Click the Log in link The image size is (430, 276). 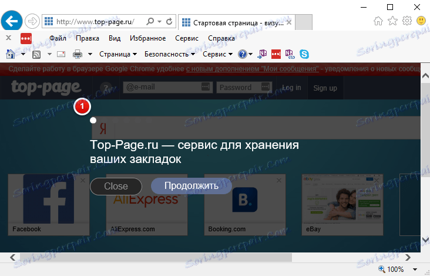291,88
